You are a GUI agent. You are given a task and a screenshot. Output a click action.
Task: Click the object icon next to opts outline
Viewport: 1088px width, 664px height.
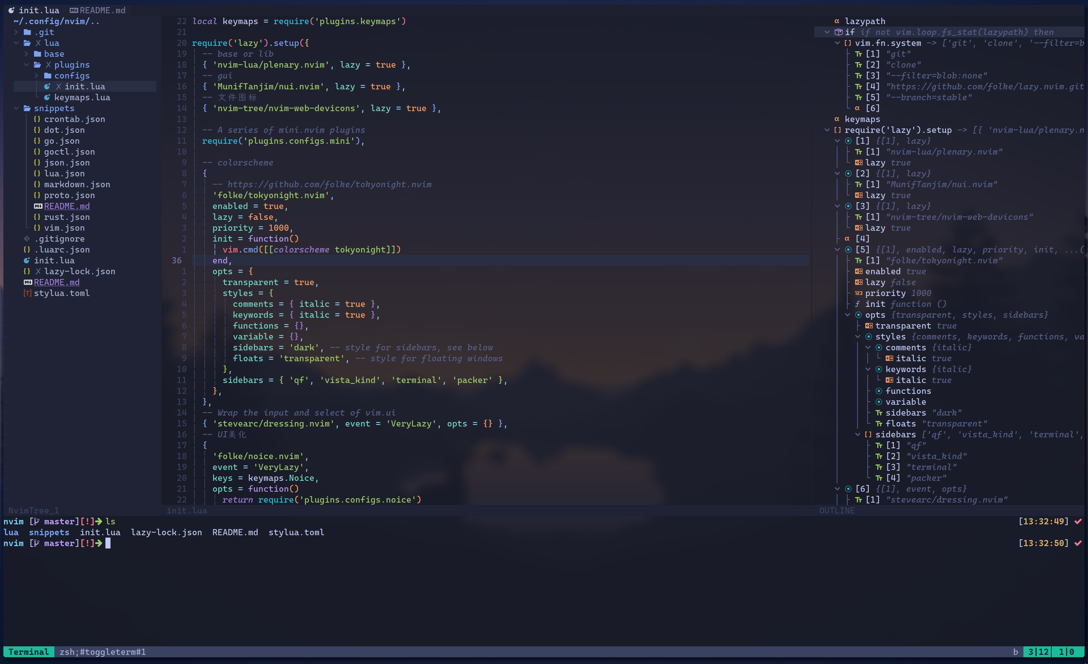pyautogui.click(x=859, y=315)
